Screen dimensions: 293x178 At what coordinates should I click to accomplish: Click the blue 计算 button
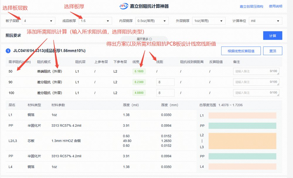coord(272,36)
